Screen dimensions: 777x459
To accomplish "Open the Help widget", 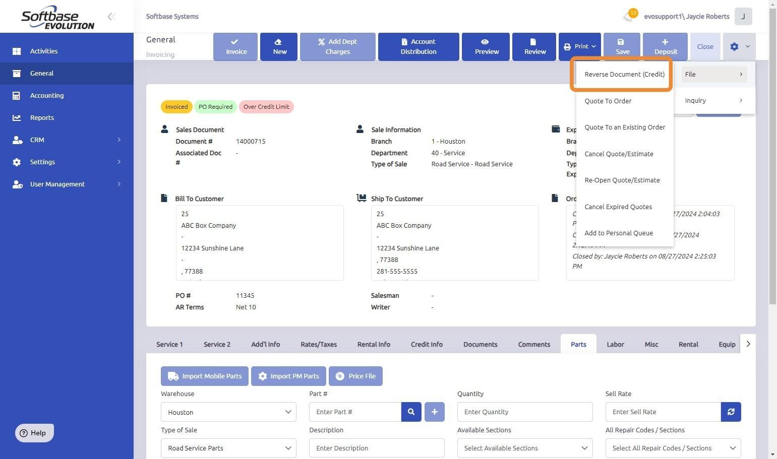I will [34, 433].
